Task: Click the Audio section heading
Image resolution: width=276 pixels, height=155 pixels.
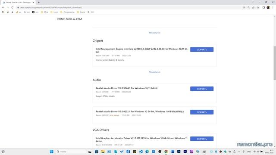Action: (97, 80)
